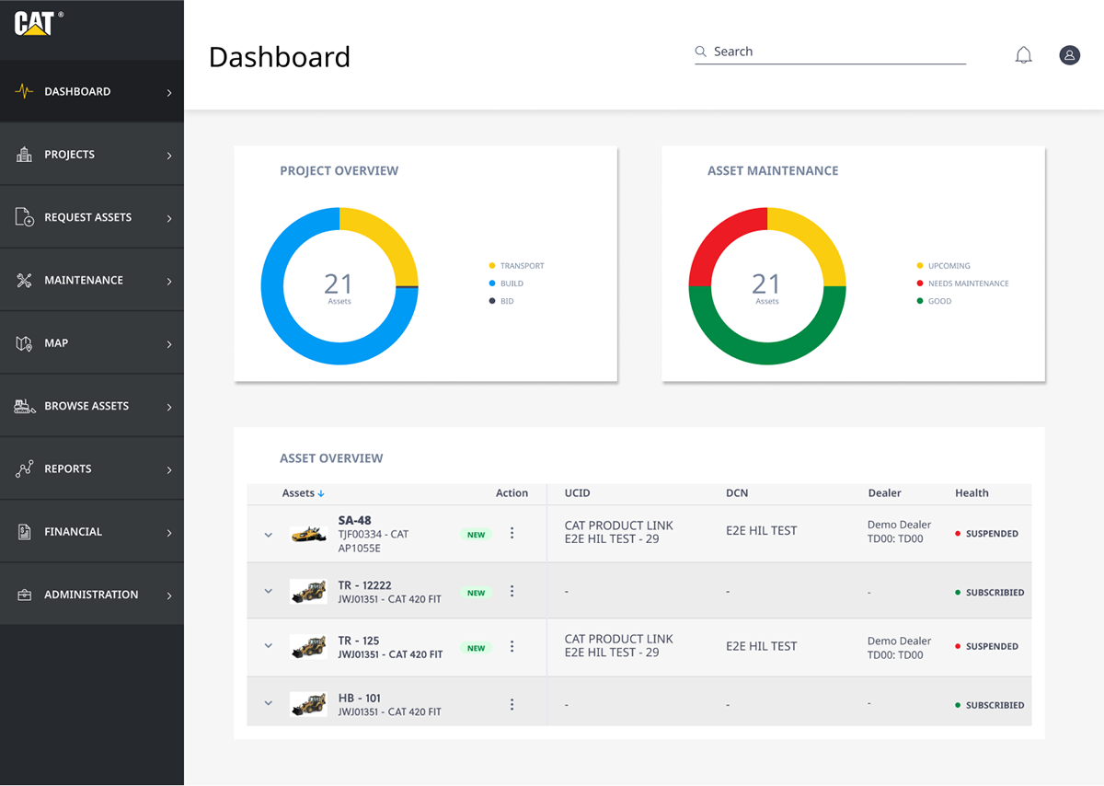The width and height of the screenshot is (1104, 786).
Task: Open the user profile avatar icon
Action: [1069, 55]
